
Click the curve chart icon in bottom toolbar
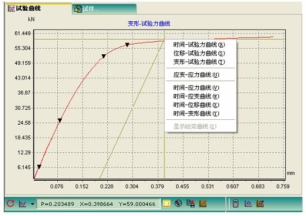pyautogui.click(x=22, y=204)
